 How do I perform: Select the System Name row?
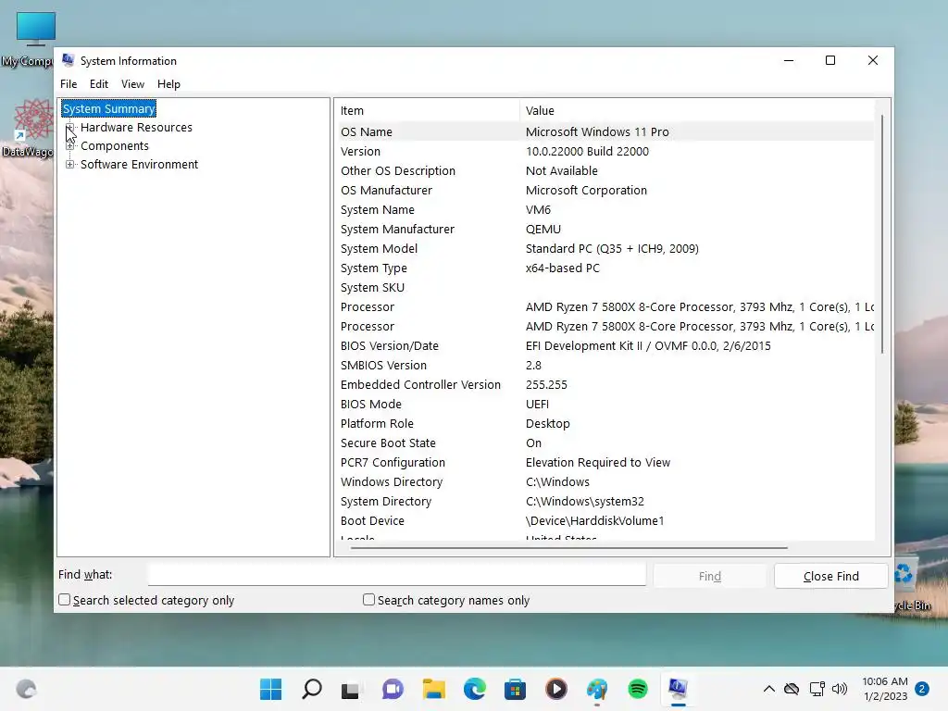click(605, 210)
